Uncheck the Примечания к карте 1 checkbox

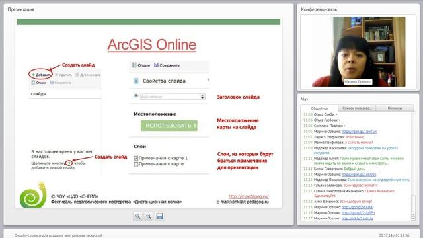[136, 158]
